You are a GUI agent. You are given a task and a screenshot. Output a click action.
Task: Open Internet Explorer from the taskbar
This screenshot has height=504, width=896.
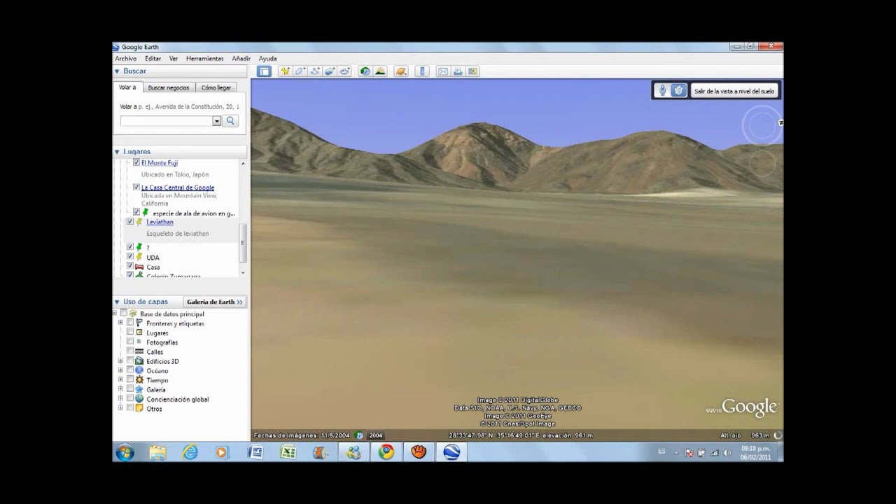pyautogui.click(x=190, y=452)
